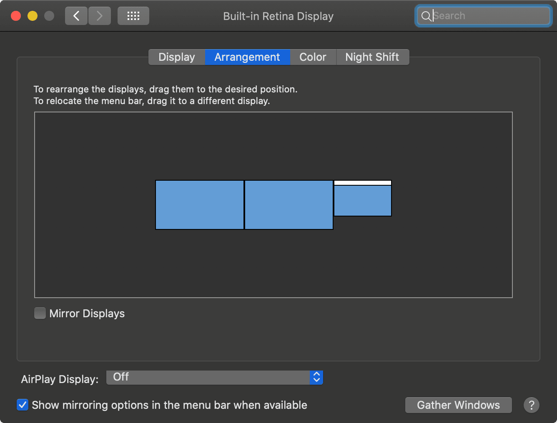Minimize the window with yellow button
Viewport: 557px width, 423px height.
click(x=33, y=16)
